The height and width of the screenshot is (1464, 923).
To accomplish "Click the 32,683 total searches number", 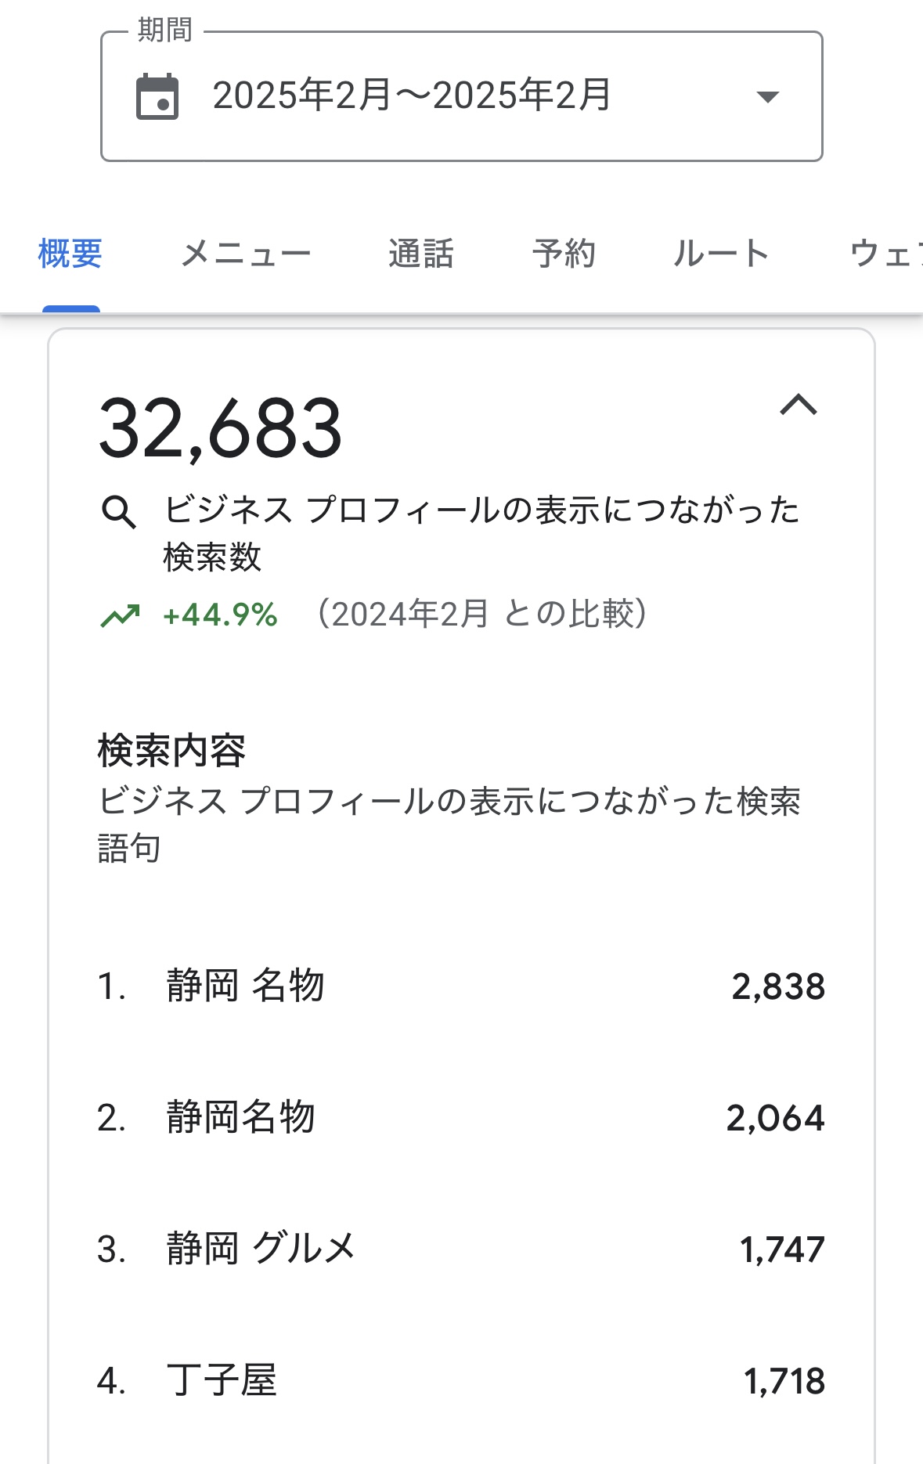I will pos(221,429).
